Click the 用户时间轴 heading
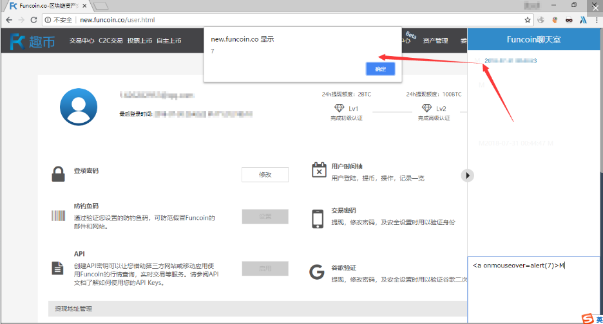 pyautogui.click(x=347, y=166)
